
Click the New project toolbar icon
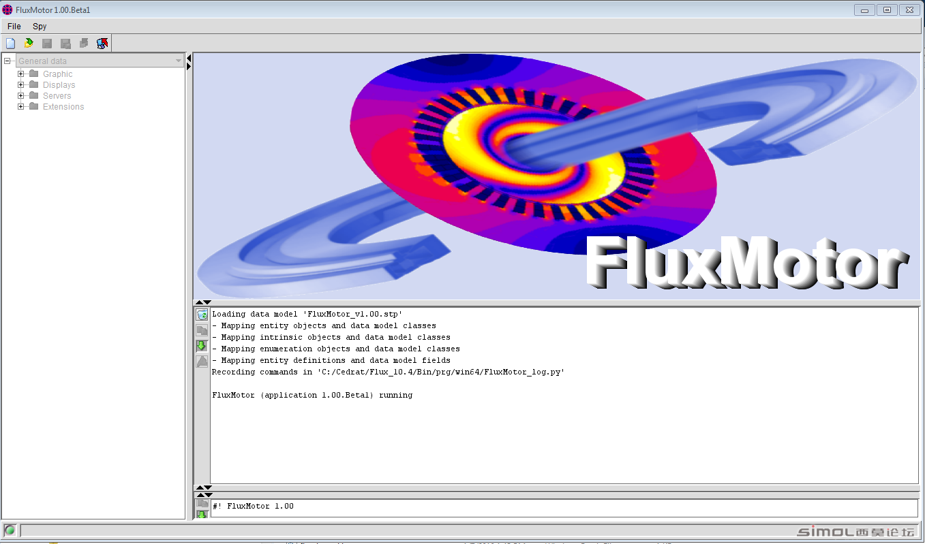click(x=10, y=44)
